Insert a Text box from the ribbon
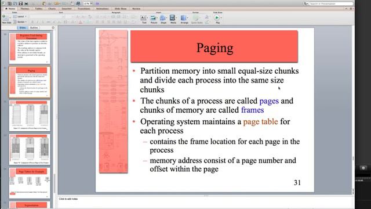Screen dimensions: 371x209 click(x=144, y=19)
